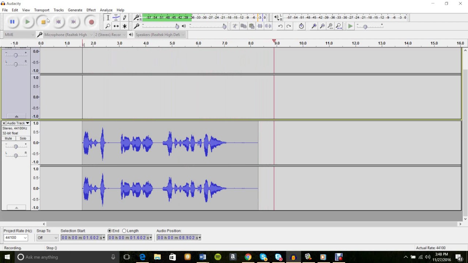Screen dimensions: 468x263
Task: Open the 2 (Stereo) recording channels dropdown
Action: [110, 35]
